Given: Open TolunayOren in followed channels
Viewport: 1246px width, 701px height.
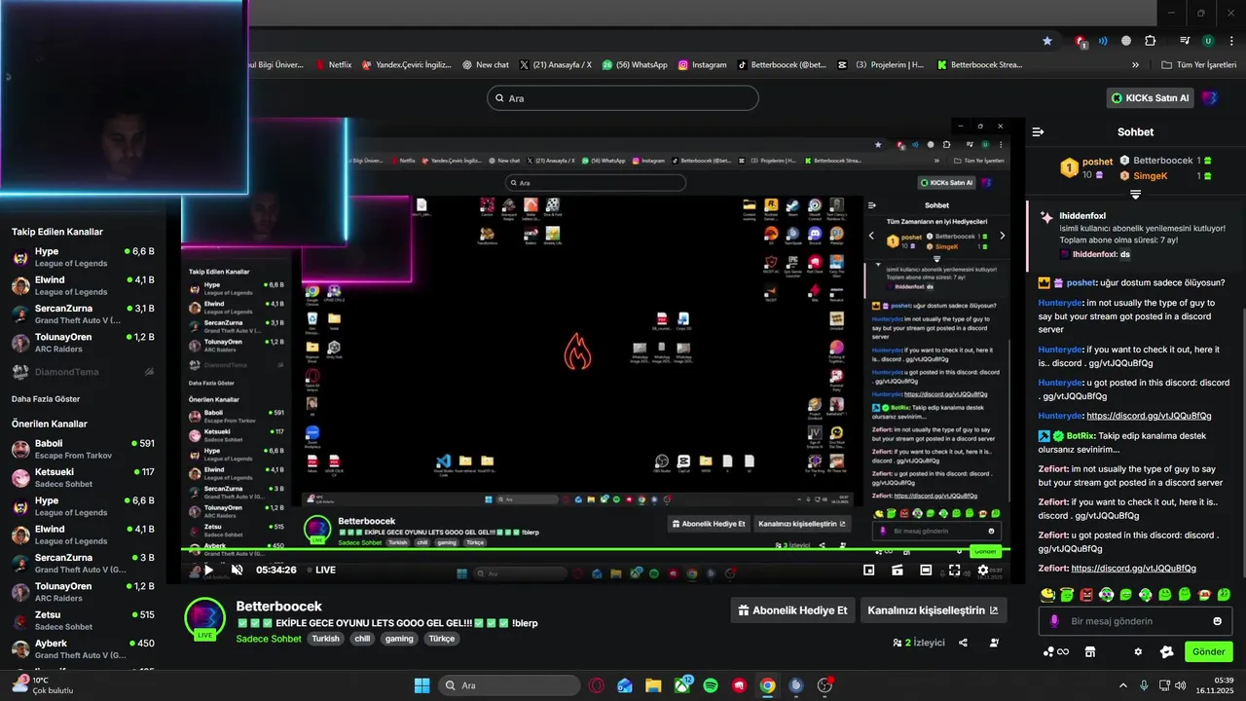Looking at the screenshot, I should point(83,343).
